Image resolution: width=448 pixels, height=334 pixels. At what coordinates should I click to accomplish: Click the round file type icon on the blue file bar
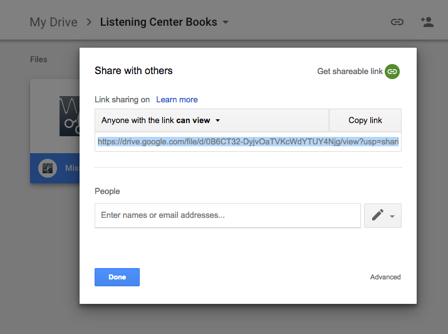[x=48, y=168]
